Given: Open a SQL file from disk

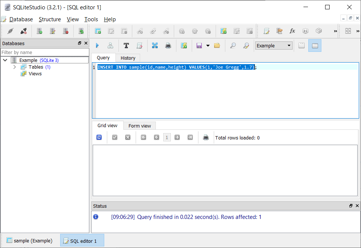Looking at the screenshot, I should click(217, 45).
